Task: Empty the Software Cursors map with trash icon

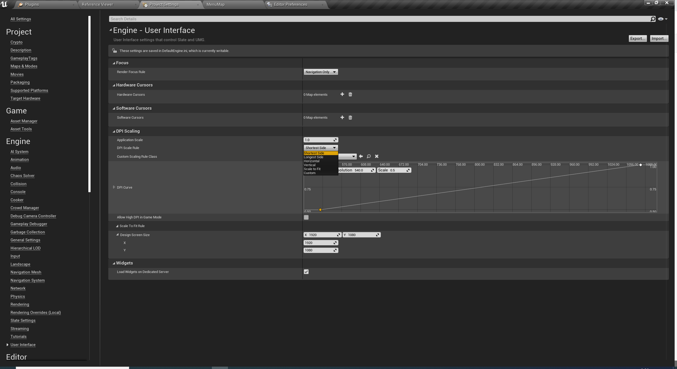Action: pyautogui.click(x=350, y=117)
